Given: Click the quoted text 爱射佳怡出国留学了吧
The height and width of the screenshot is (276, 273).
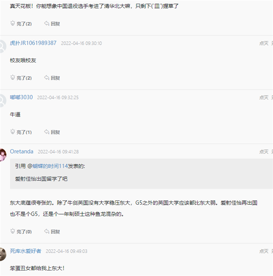Looking at the screenshot, I should tap(41, 179).
